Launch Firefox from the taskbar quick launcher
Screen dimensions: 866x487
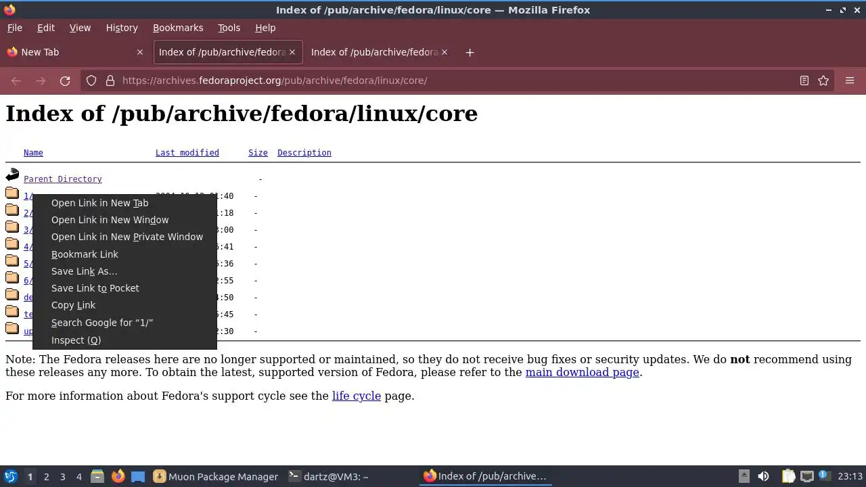click(118, 476)
